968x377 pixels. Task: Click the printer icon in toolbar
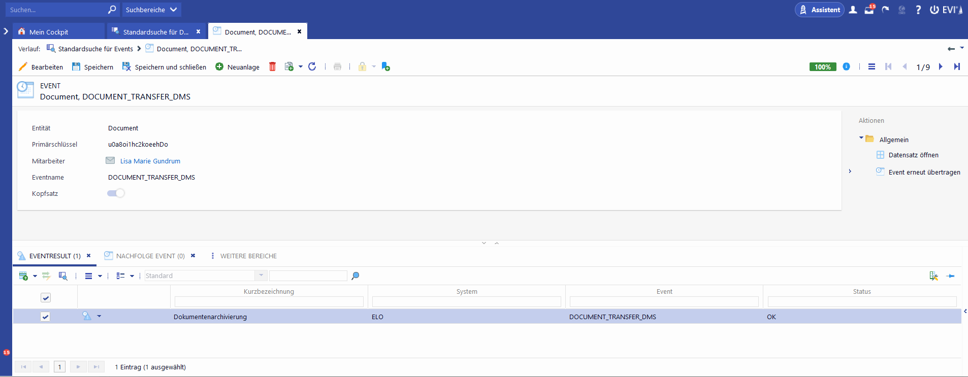click(337, 66)
